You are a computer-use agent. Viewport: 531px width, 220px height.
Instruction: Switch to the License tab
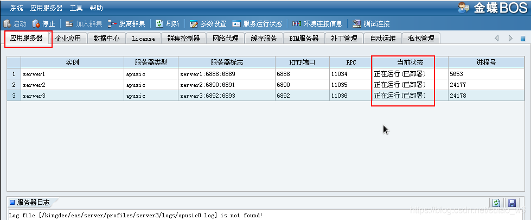(x=144, y=39)
